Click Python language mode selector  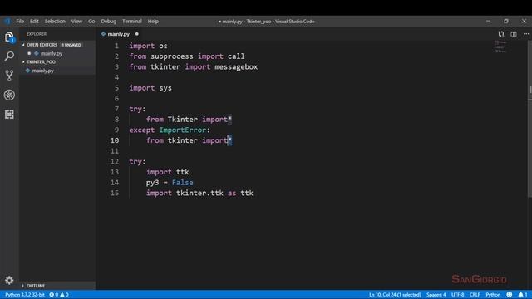pos(493,295)
